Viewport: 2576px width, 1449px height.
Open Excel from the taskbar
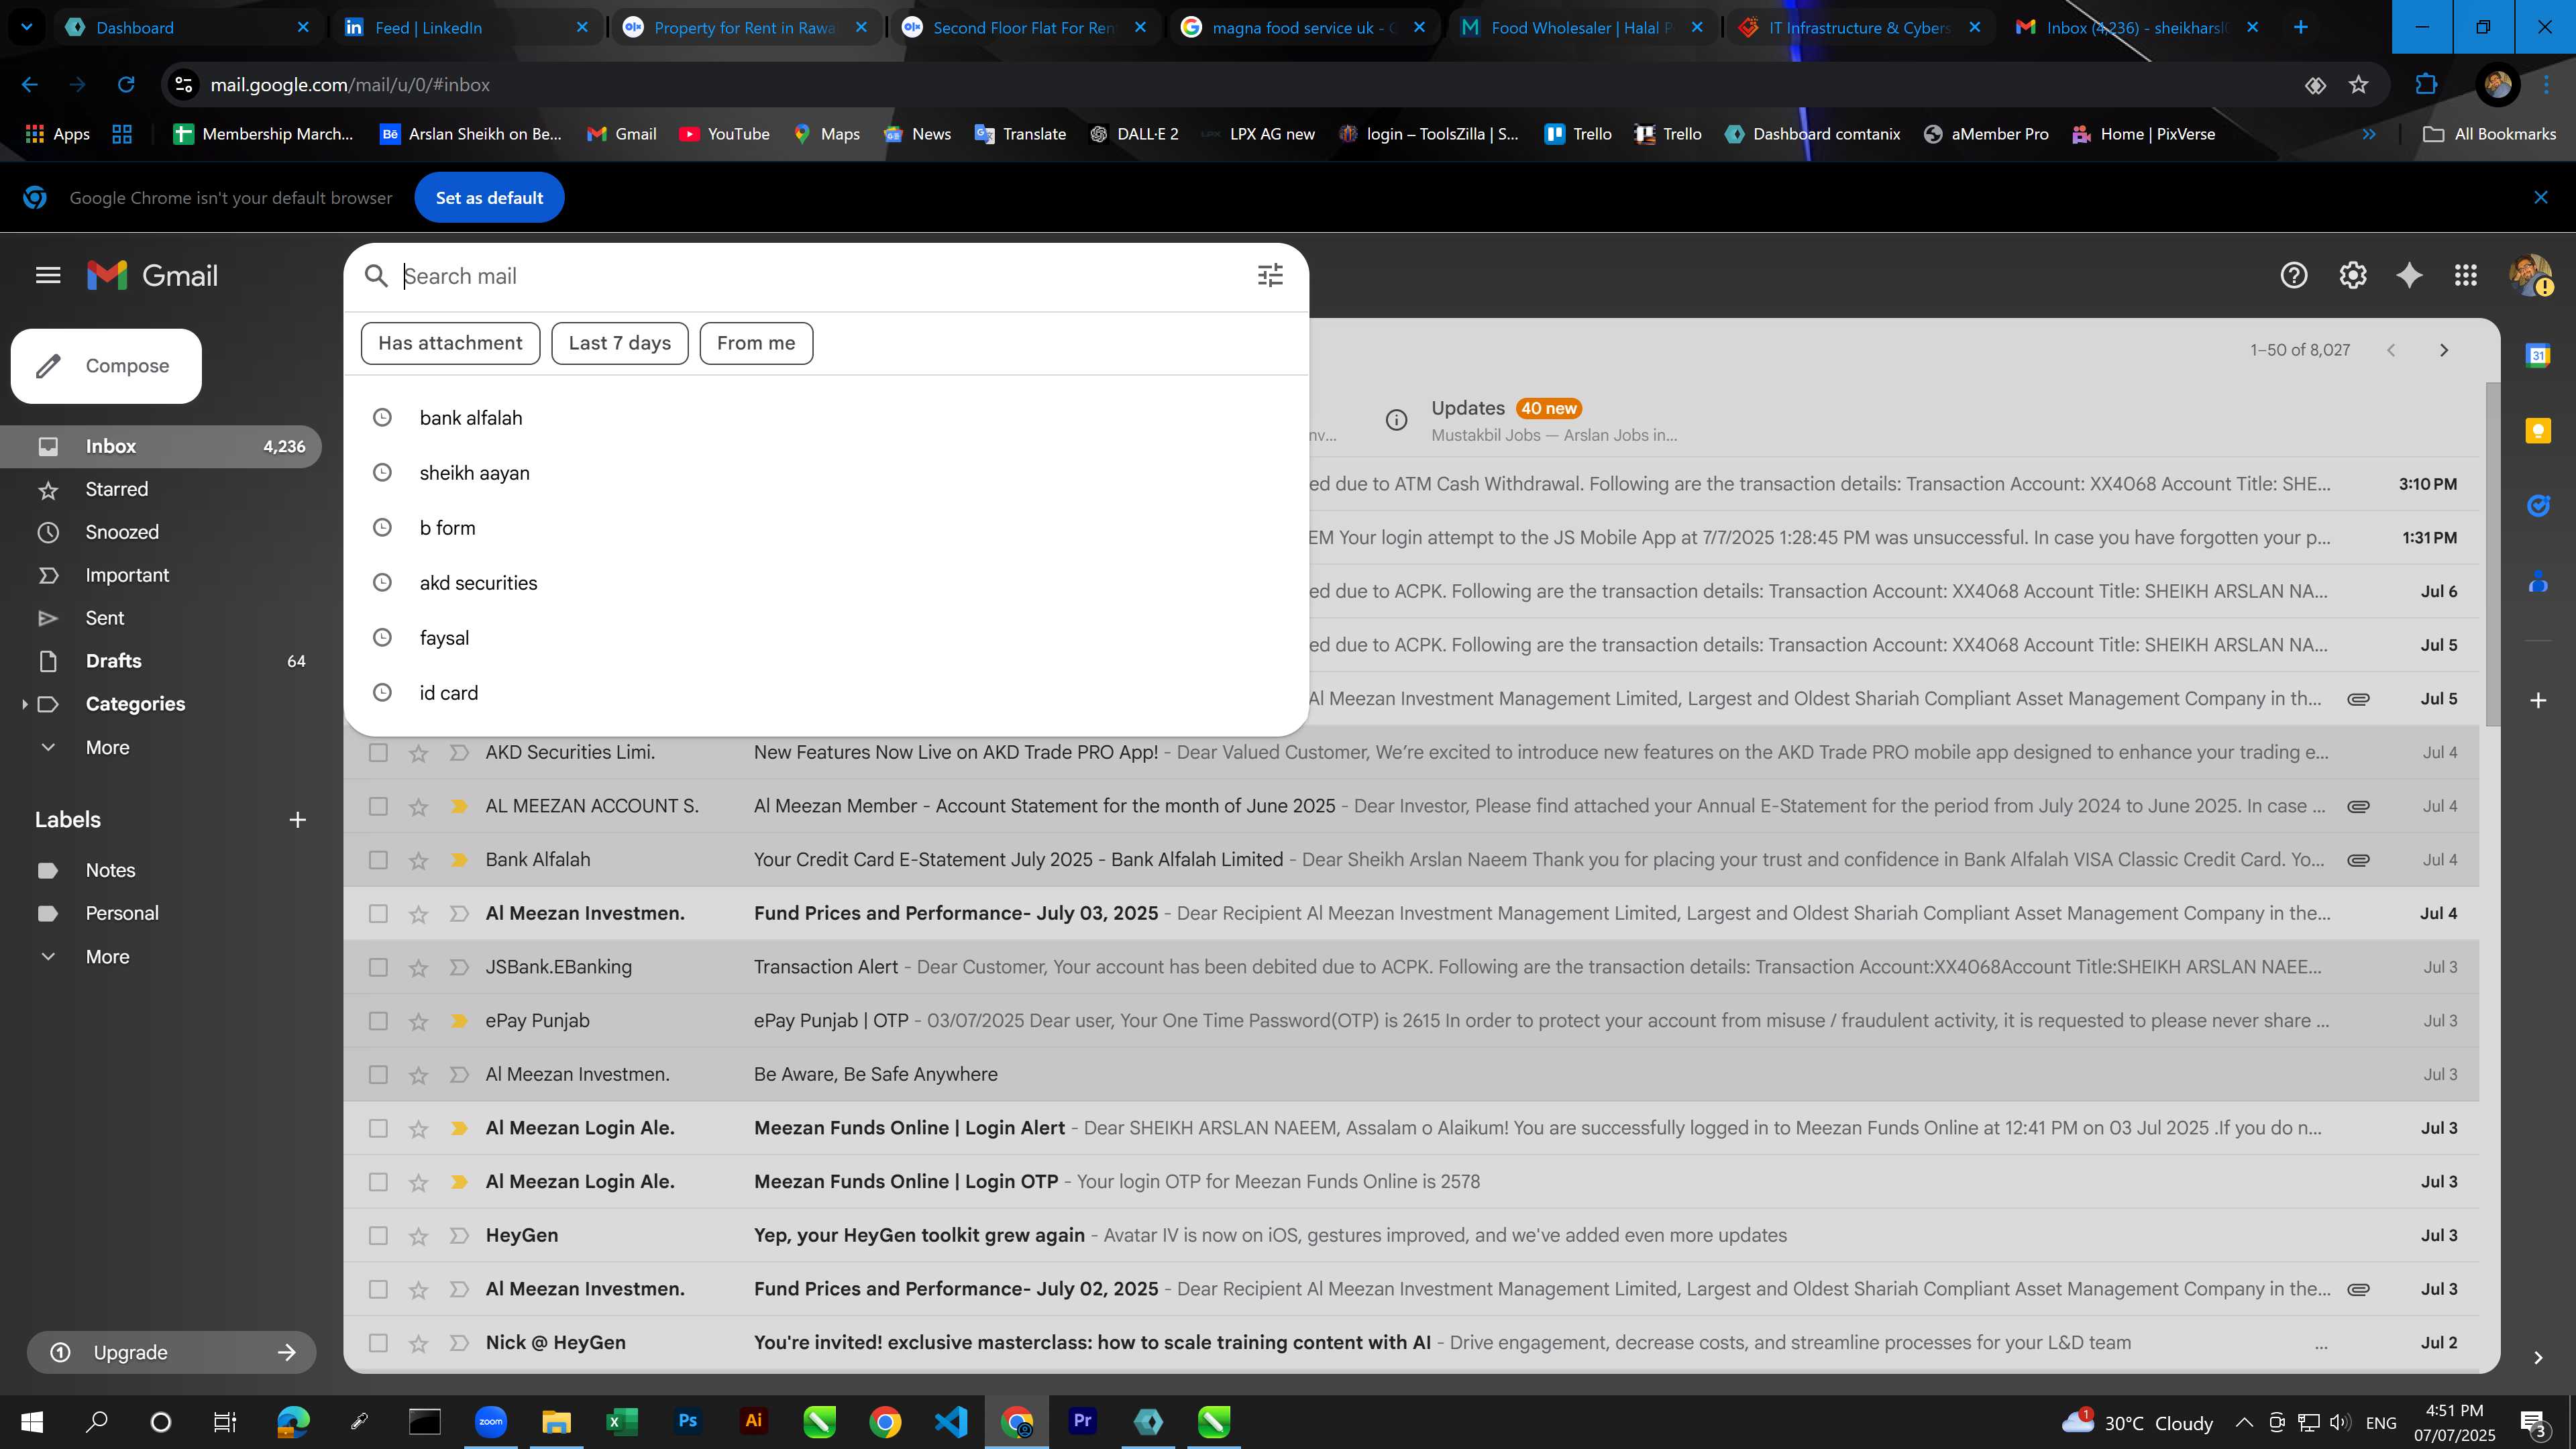pos(622,1421)
